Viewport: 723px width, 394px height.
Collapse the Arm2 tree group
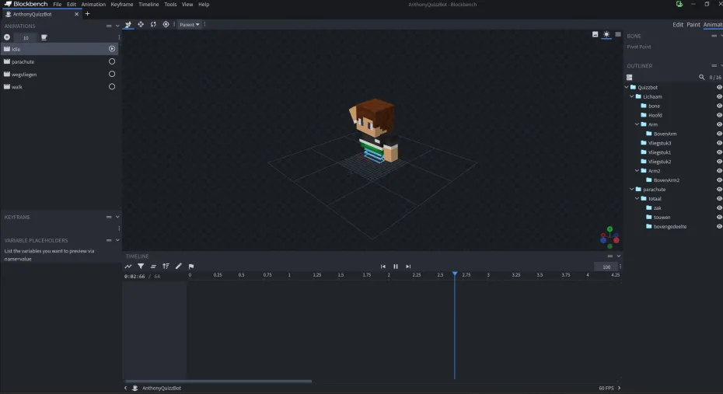[637, 170]
